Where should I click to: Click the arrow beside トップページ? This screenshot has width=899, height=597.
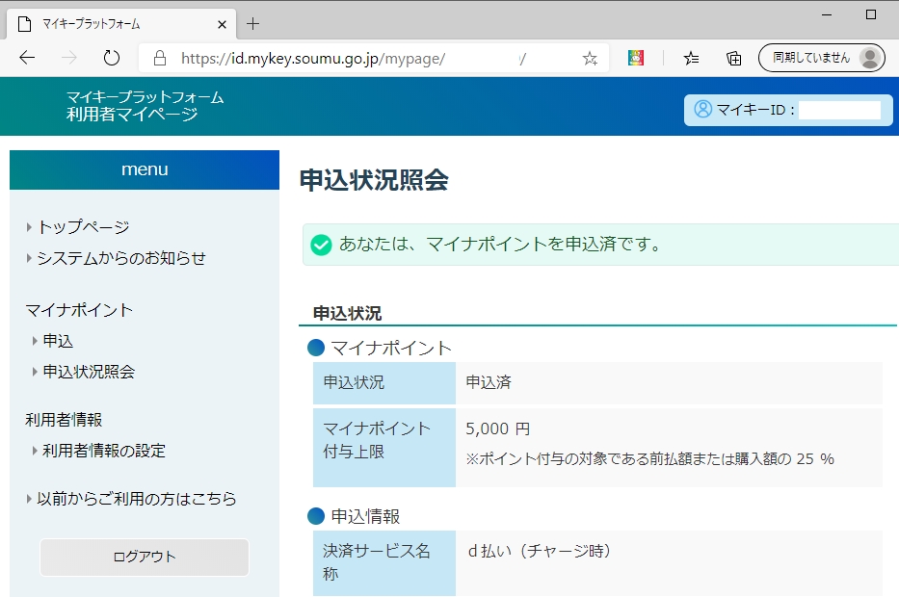pyautogui.click(x=29, y=227)
